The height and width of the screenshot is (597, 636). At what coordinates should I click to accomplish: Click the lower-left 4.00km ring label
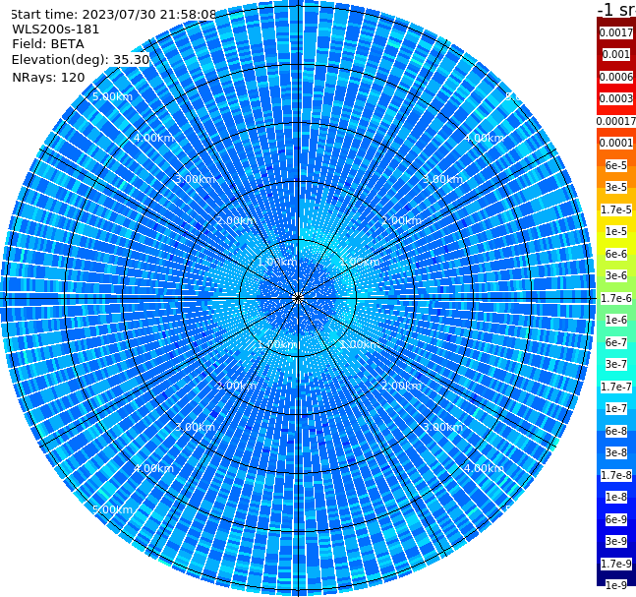pyautogui.click(x=153, y=468)
